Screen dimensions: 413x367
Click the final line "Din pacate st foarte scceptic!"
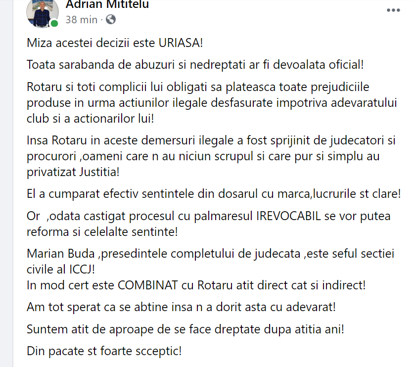pyautogui.click(x=104, y=351)
